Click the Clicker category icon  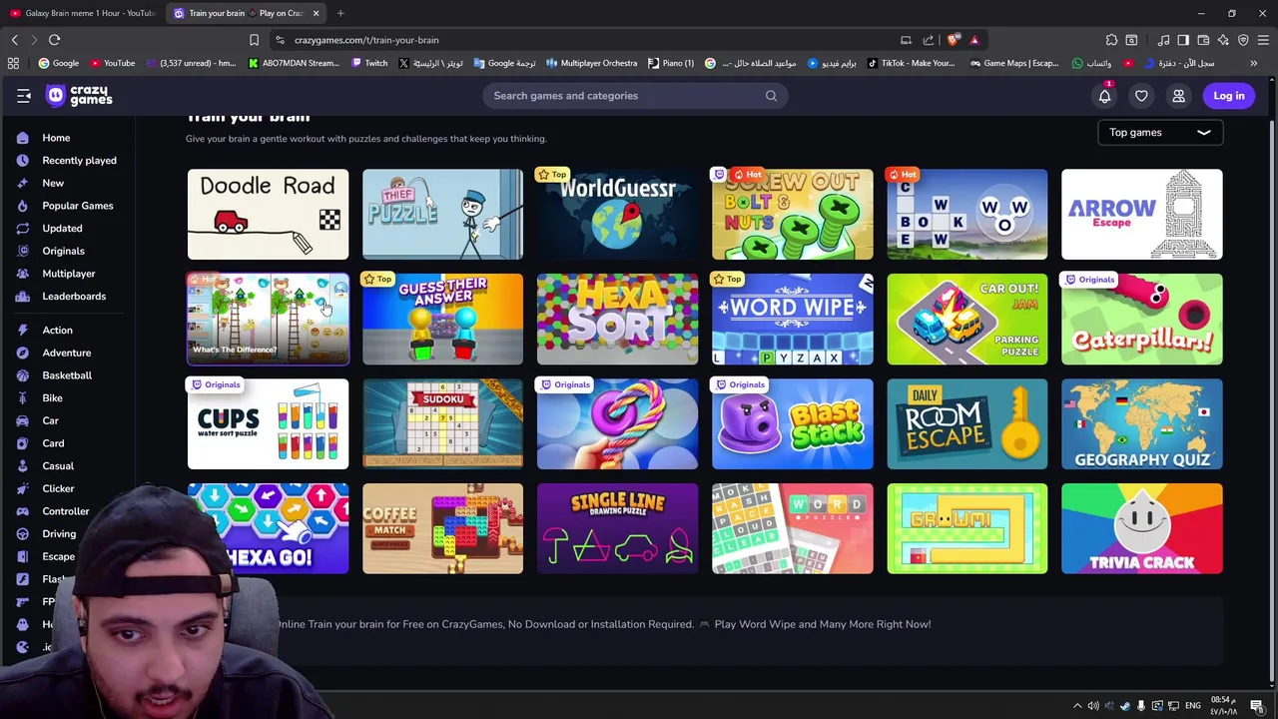pyautogui.click(x=22, y=488)
